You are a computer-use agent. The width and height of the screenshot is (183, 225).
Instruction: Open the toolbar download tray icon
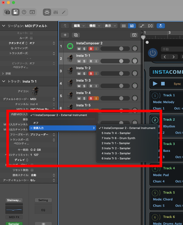tap(32, 12)
